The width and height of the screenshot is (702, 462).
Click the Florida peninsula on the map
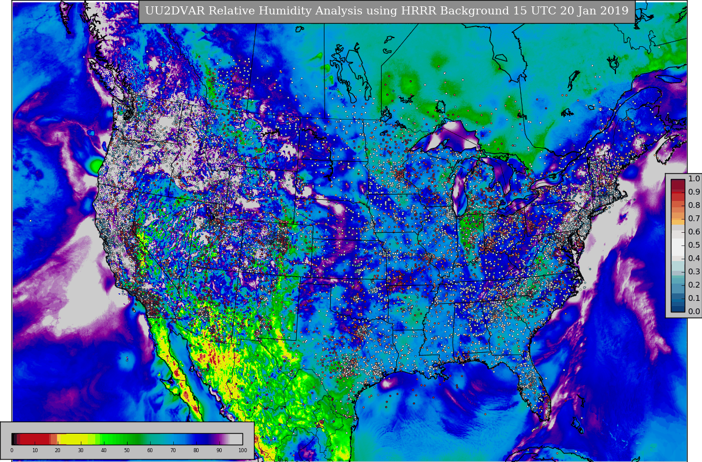pyautogui.click(x=534, y=387)
